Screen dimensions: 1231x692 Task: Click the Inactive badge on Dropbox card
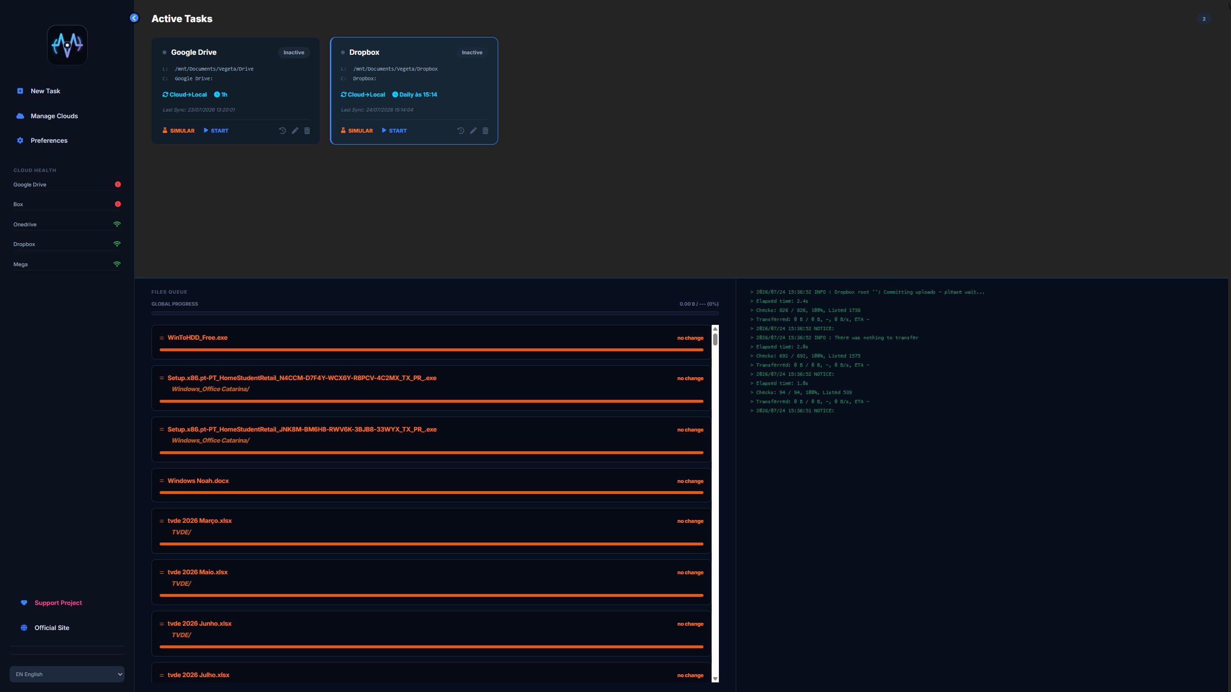pos(472,52)
